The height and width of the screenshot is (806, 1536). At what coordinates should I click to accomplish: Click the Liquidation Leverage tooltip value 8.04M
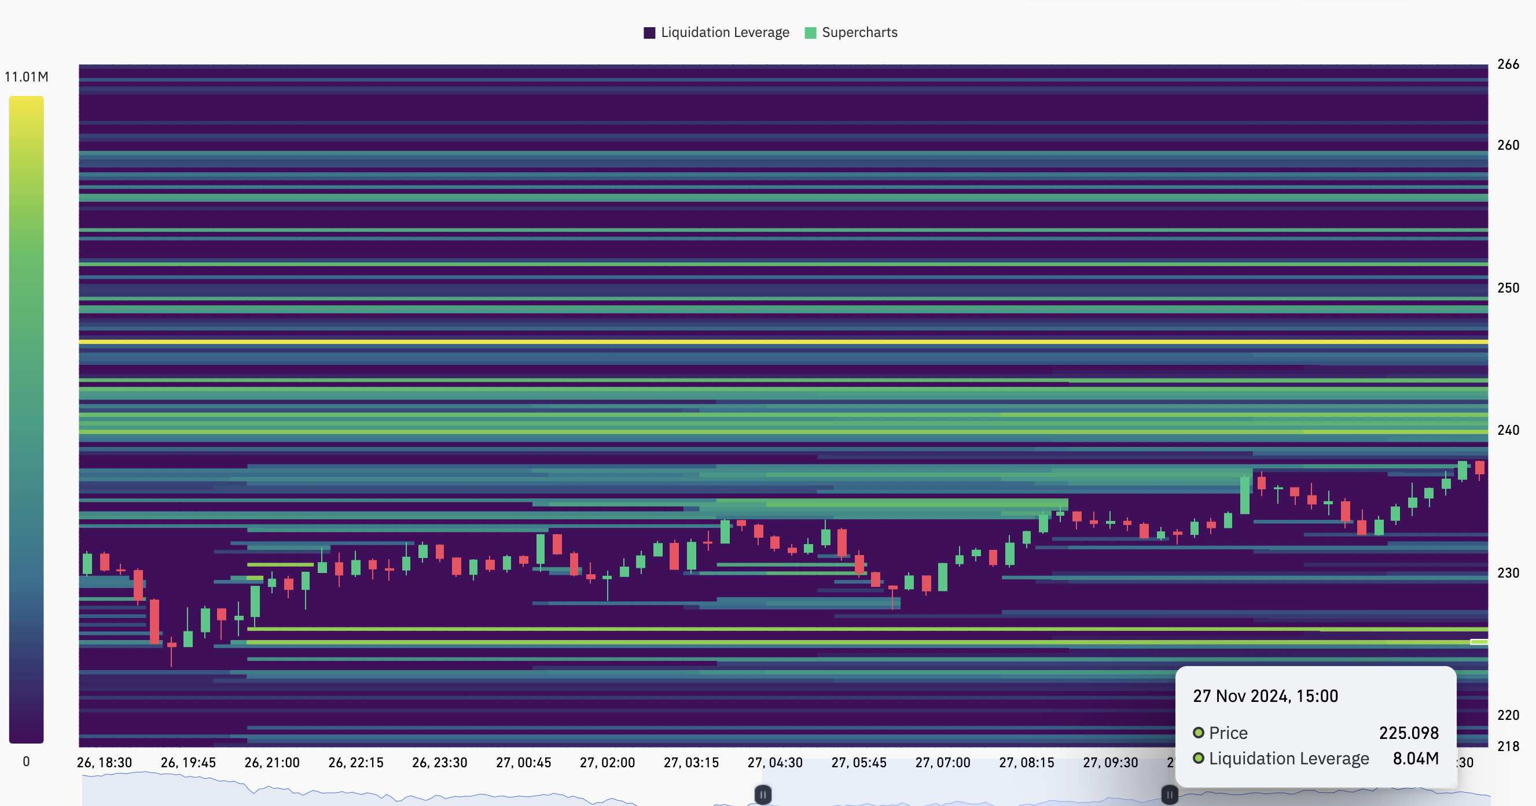pos(1416,759)
